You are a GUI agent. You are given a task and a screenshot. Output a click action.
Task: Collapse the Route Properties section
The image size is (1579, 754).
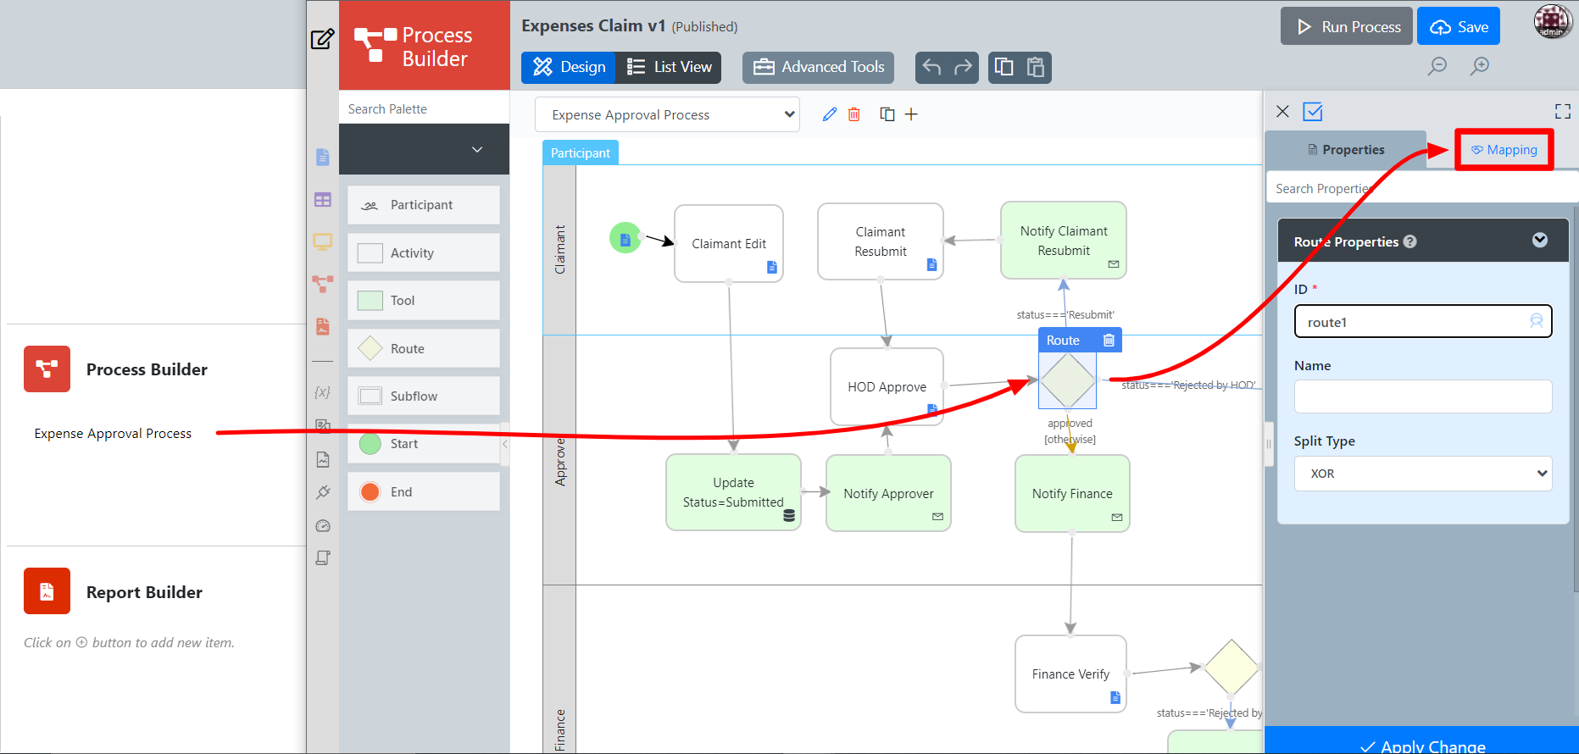click(x=1539, y=241)
